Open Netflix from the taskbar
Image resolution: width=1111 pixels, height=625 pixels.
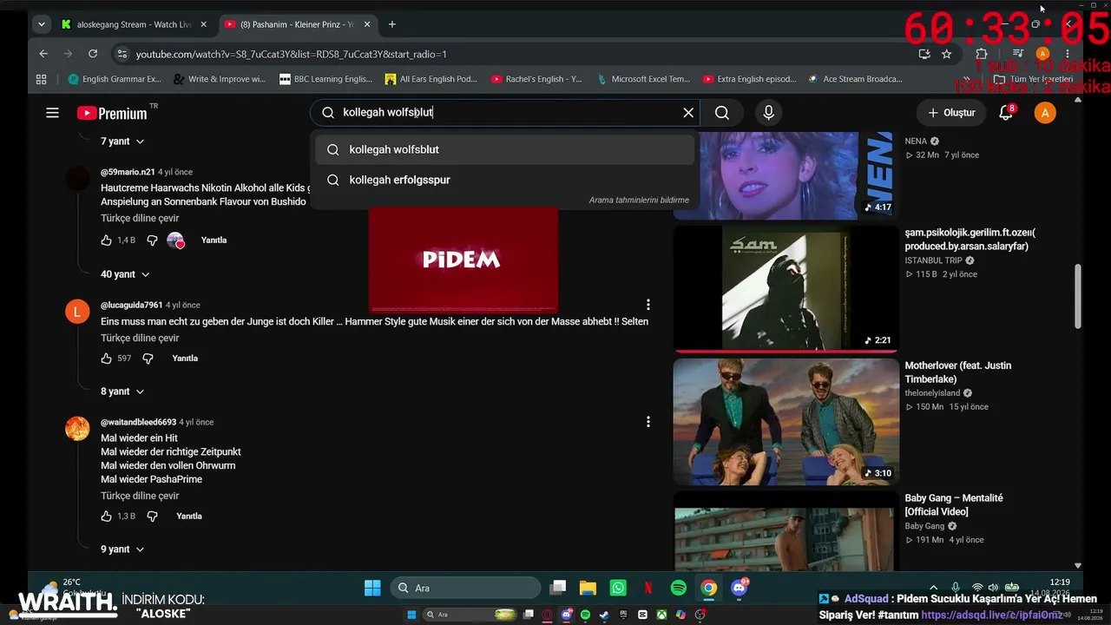tap(648, 589)
